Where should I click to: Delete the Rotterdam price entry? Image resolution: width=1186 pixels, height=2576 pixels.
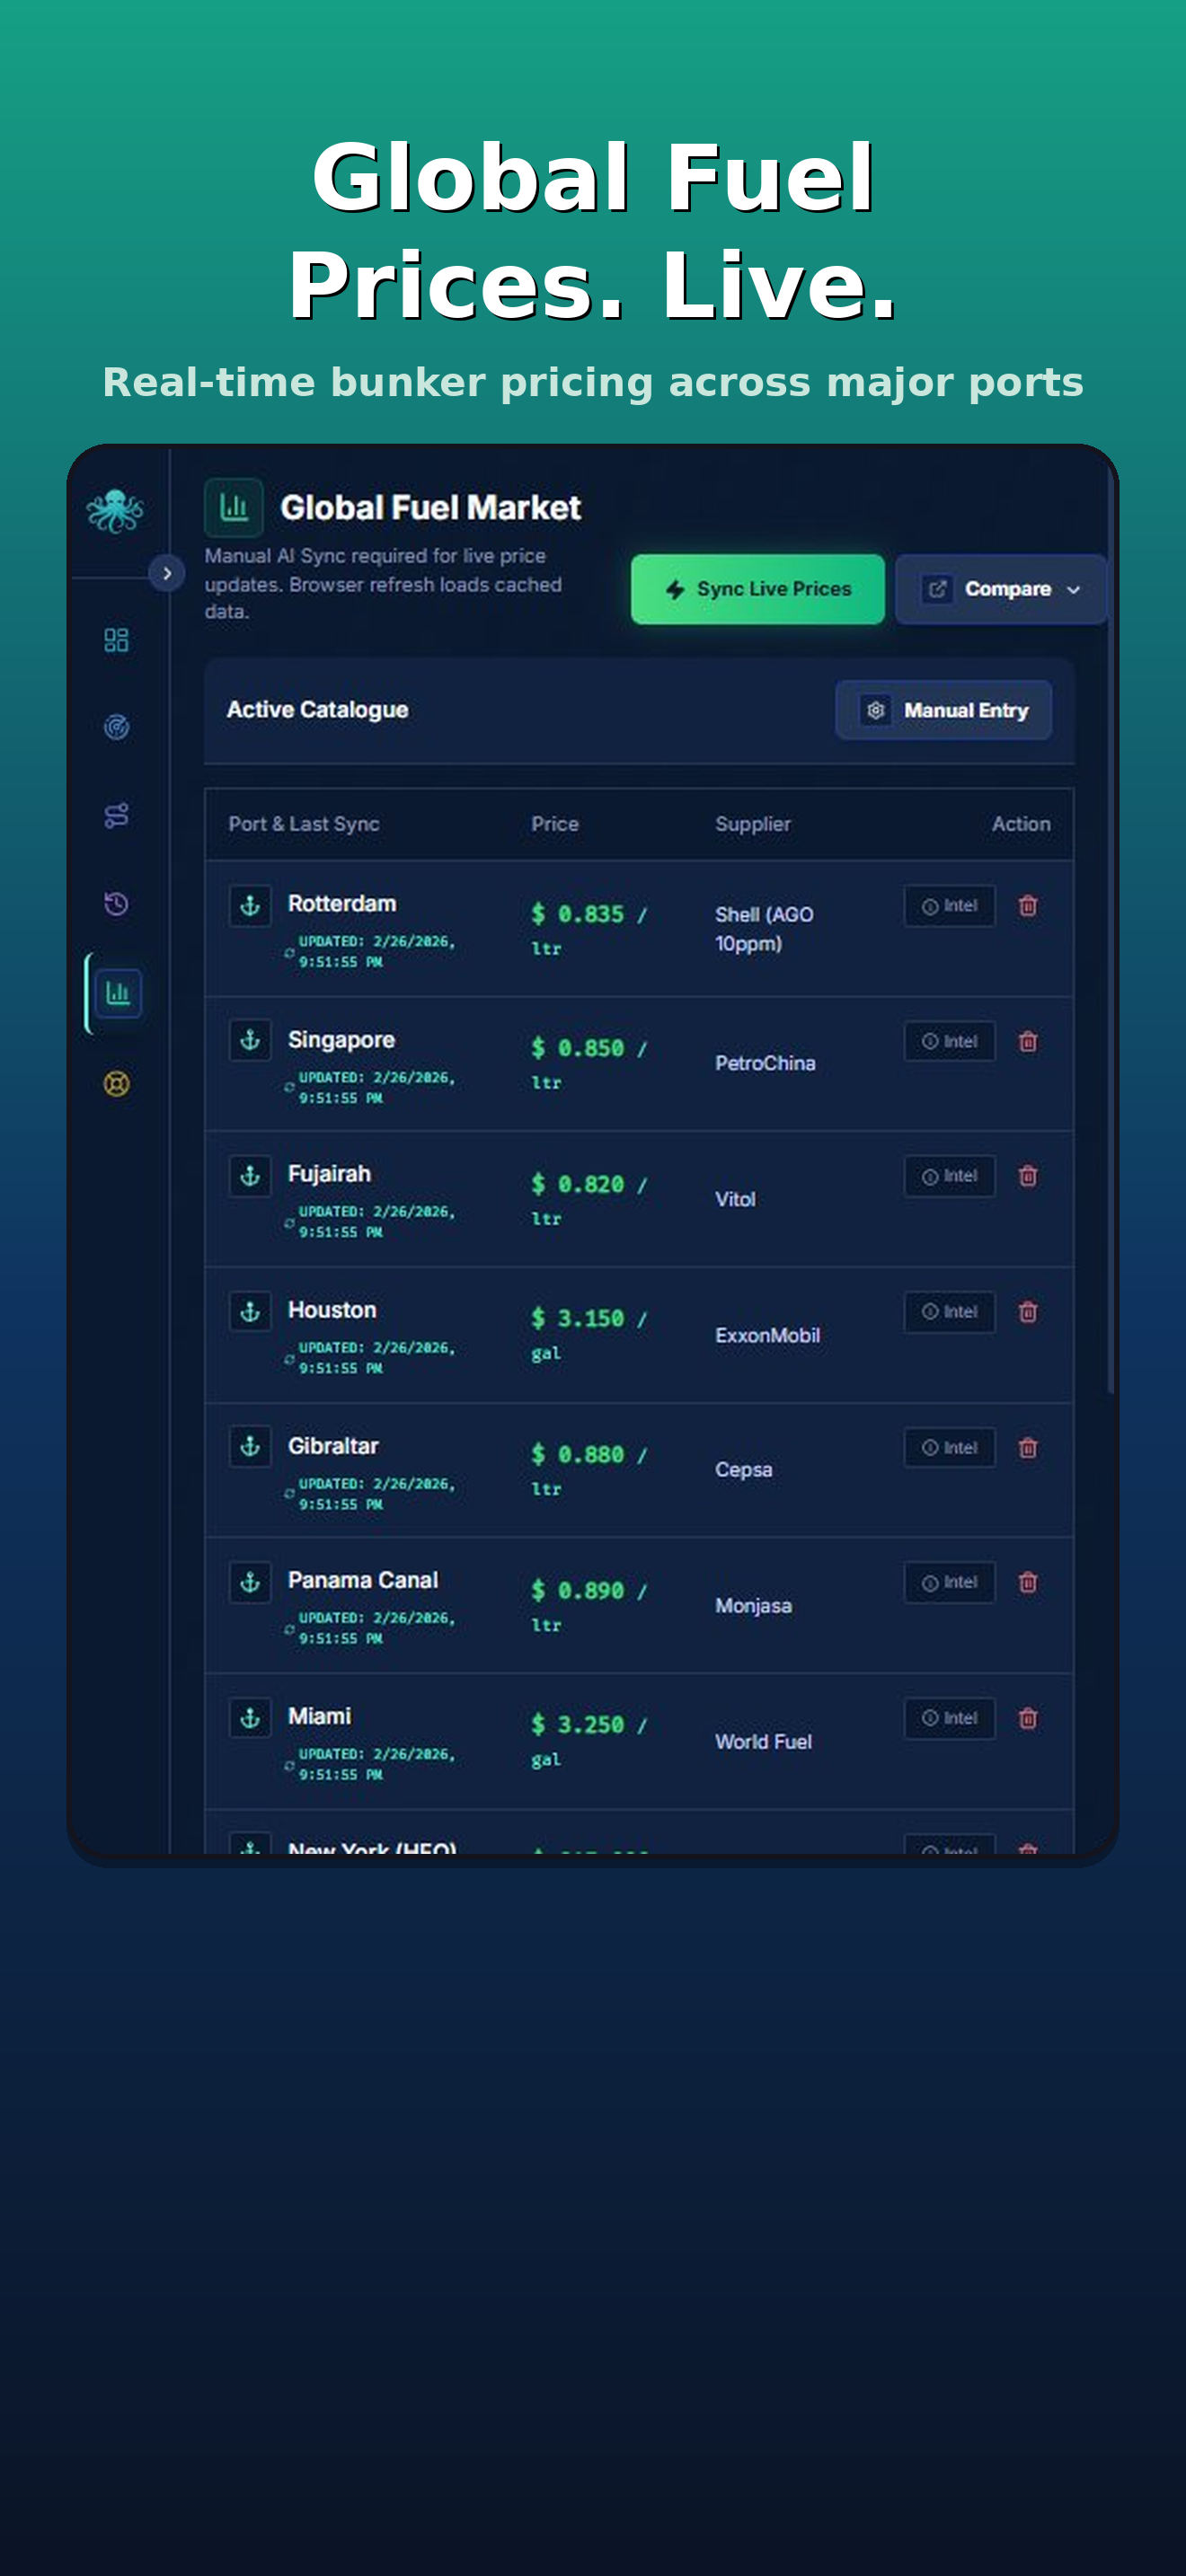(x=1027, y=906)
